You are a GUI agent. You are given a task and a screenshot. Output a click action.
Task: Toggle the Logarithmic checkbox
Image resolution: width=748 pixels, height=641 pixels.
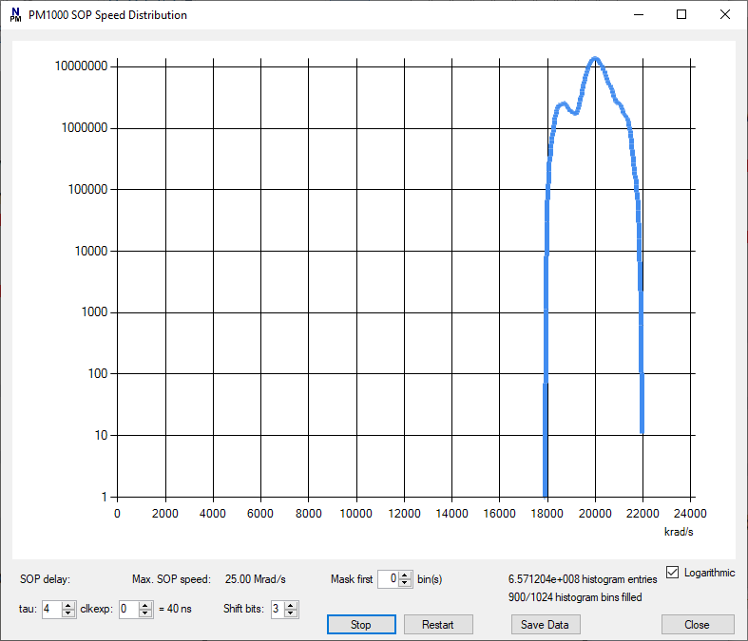[x=673, y=573]
